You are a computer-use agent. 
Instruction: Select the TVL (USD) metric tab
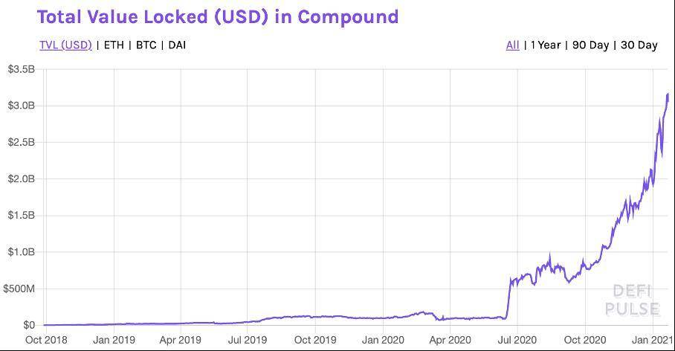[65, 45]
